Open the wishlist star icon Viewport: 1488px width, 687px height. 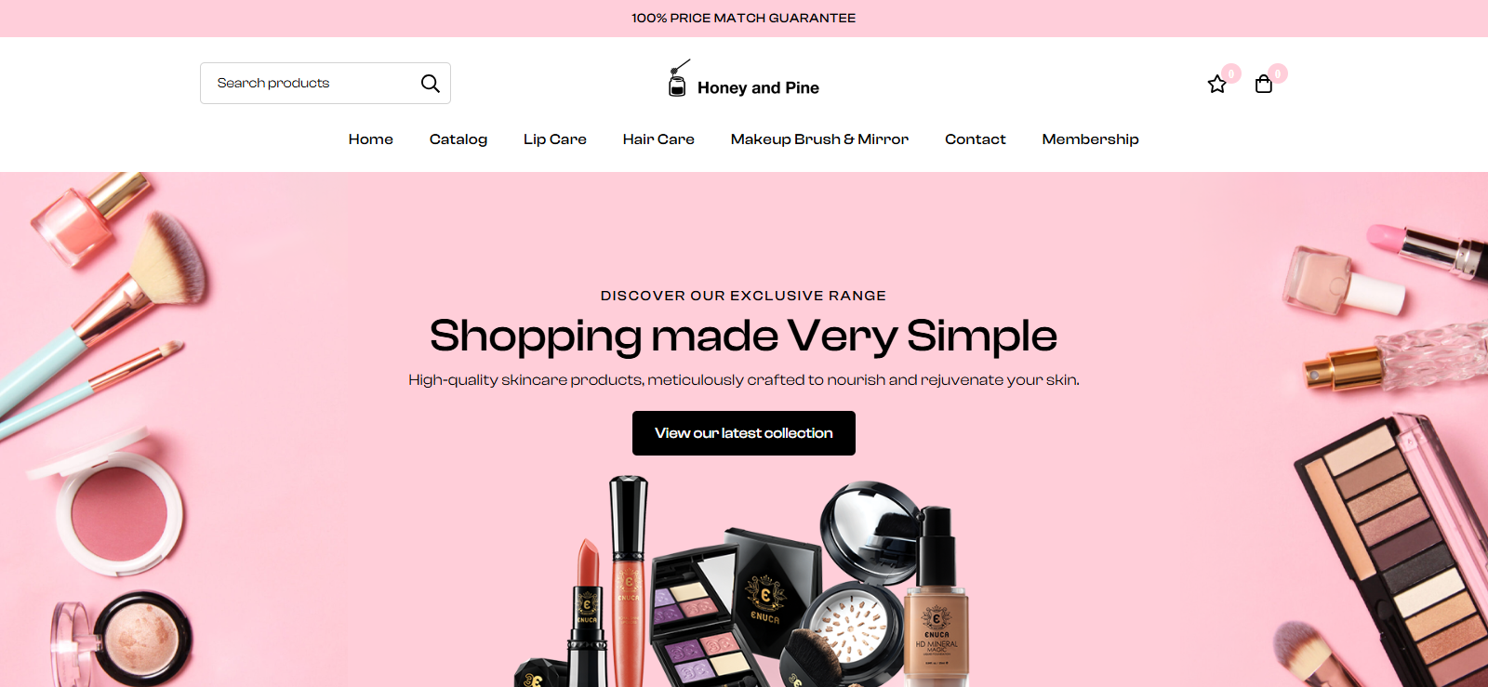[1216, 85]
